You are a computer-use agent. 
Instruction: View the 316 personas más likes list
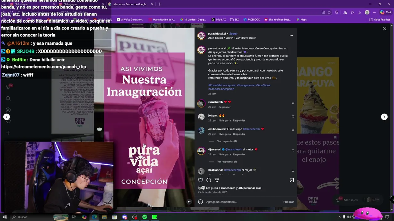249,188
